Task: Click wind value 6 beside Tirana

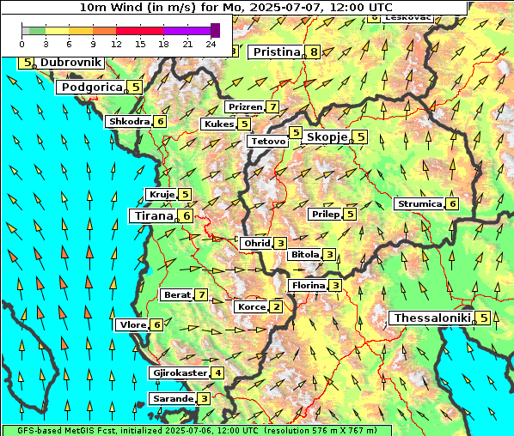Action: pos(187,216)
